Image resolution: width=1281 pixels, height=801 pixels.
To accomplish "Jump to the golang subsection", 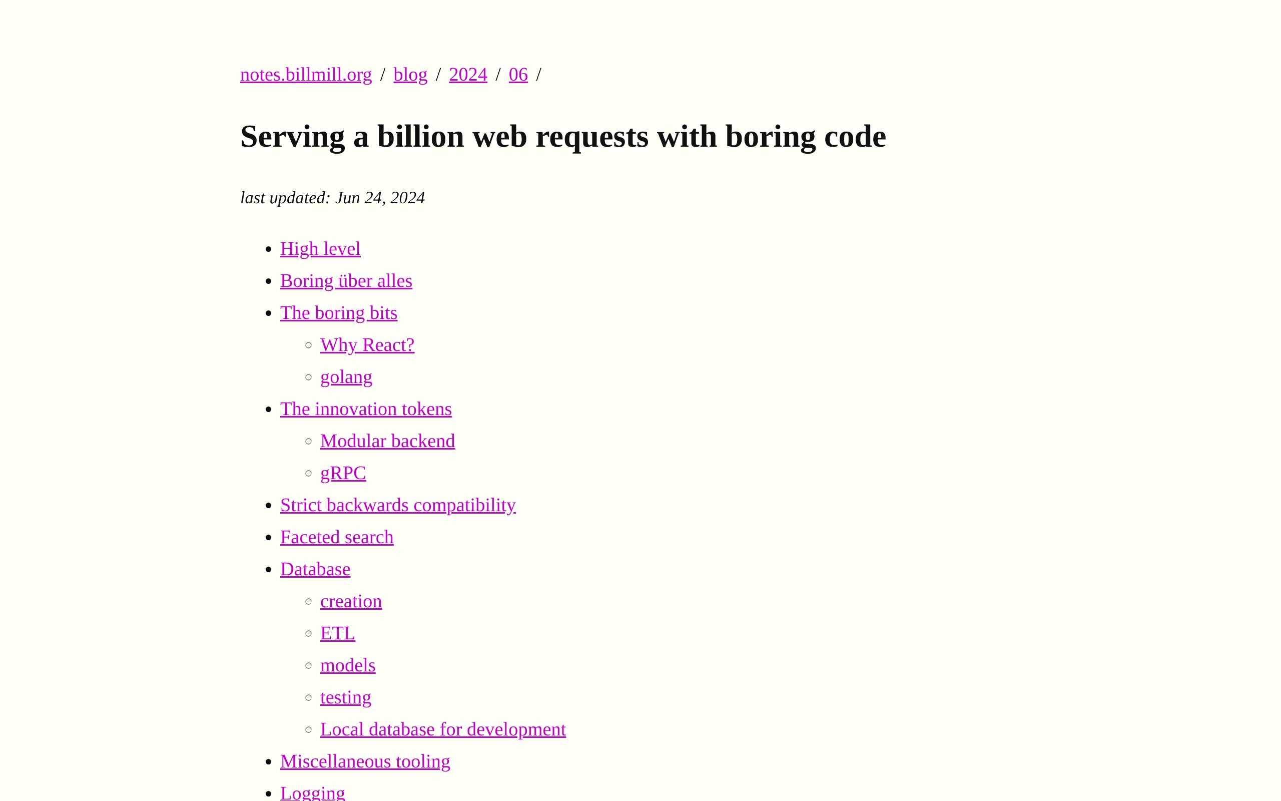I will (x=346, y=377).
